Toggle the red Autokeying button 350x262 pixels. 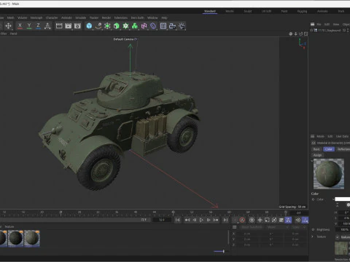pyautogui.click(x=242, y=220)
